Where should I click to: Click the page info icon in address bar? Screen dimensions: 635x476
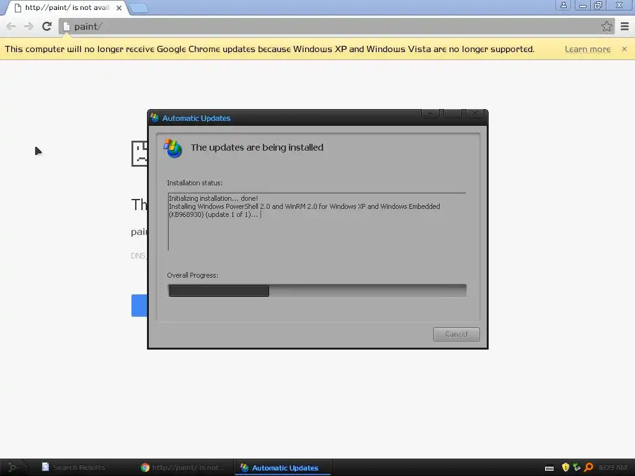[66, 26]
